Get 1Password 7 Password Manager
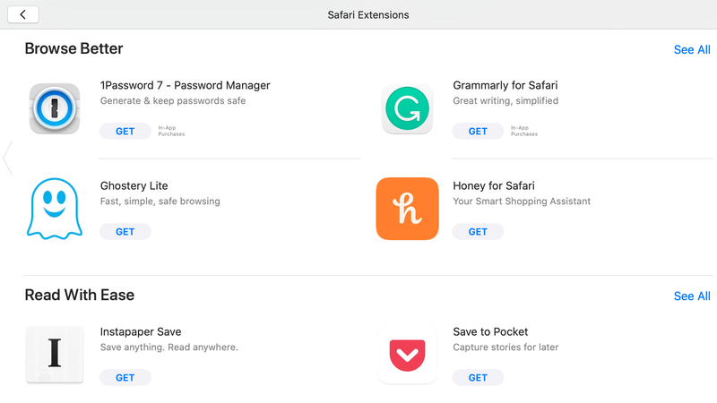The width and height of the screenshot is (717, 403). coord(125,131)
